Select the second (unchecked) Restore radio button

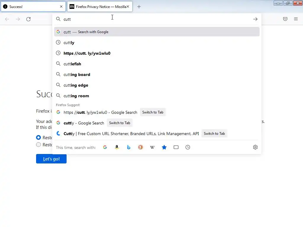click(x=38, y=145)
